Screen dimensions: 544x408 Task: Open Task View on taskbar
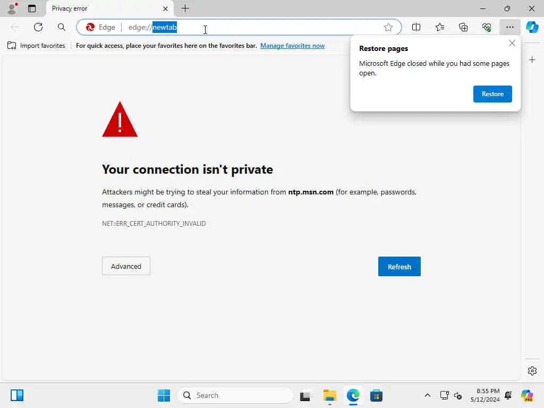click(x=305, y=395)
